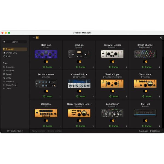Screen dimensions: 164x164
Task: Filter by Dynamics type
Action: 9,67
